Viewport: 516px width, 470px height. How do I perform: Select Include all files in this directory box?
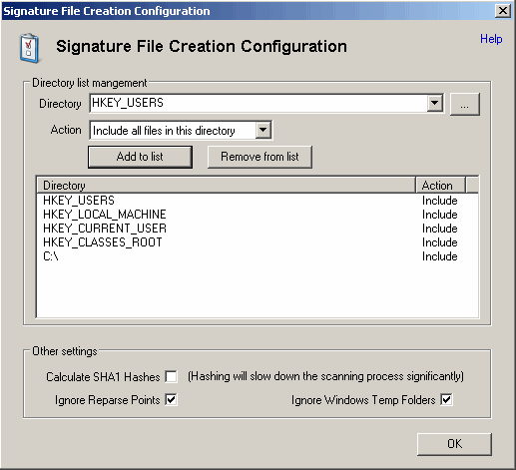click(181, 130)
